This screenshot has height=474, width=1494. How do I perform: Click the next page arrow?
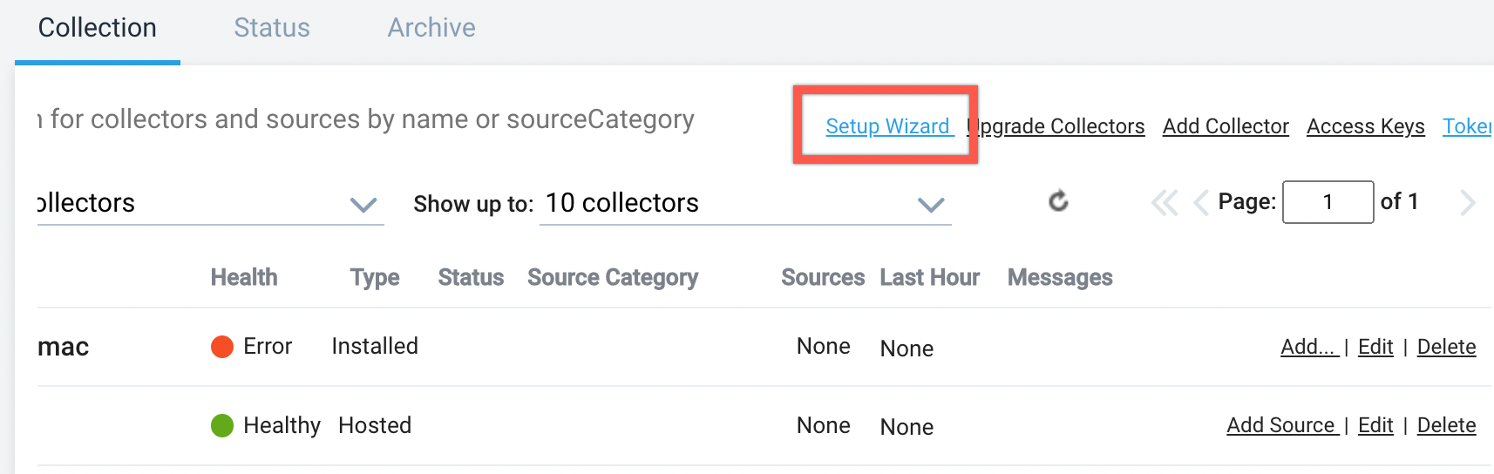(1468, 203)
